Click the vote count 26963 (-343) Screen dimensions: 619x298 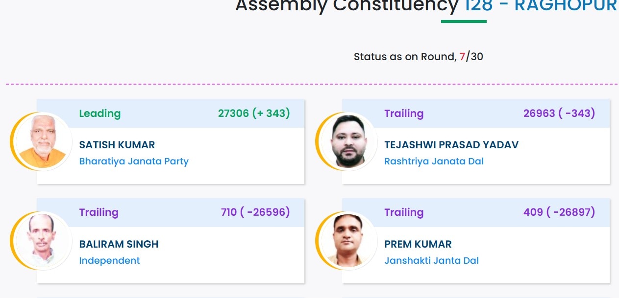[559, 114]
